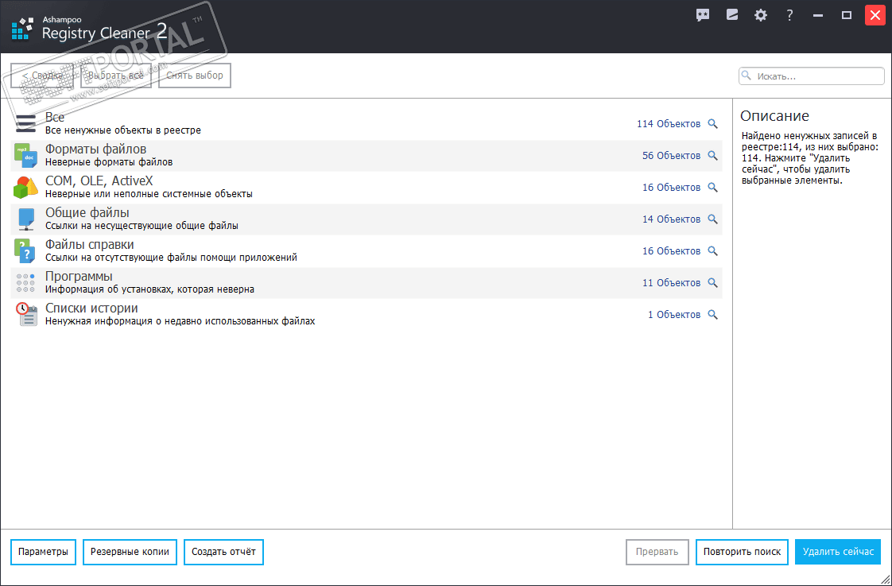Open Параметры button

click(43, 552)
